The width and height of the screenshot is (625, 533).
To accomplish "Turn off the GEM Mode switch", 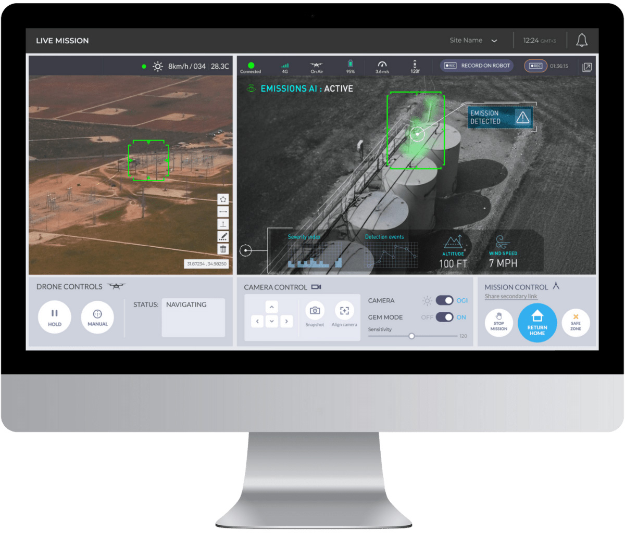I will [444, 317].
